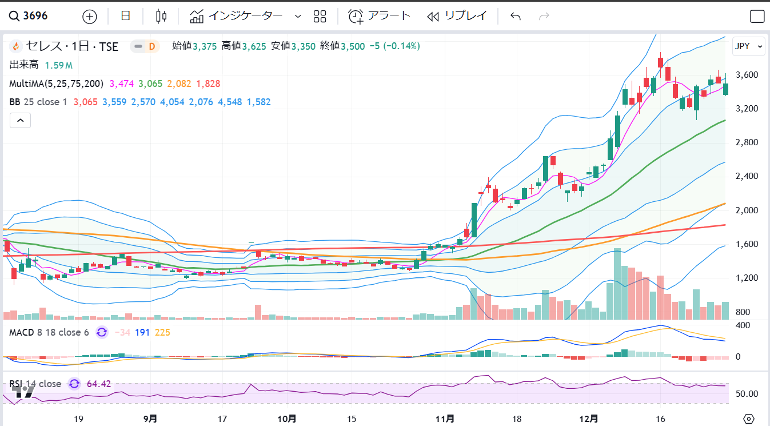Click the 11月 date axis label
The height and width of the screenshot is (426, 770).
click(445, 419)
